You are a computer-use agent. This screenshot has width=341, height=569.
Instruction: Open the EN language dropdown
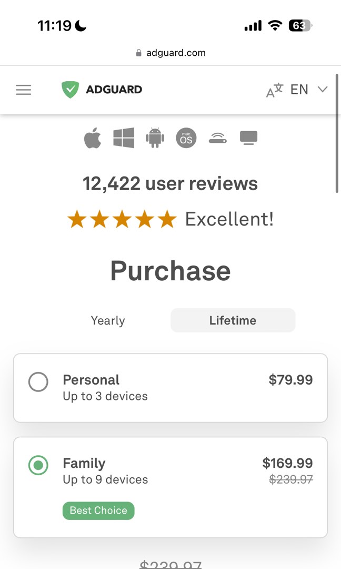click(x=299, y=90)
